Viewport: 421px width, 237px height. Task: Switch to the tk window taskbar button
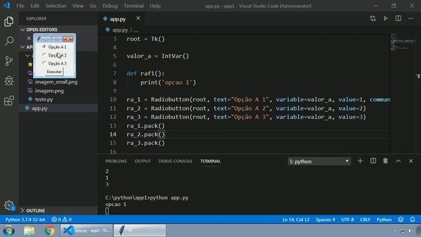pos(139,231)
